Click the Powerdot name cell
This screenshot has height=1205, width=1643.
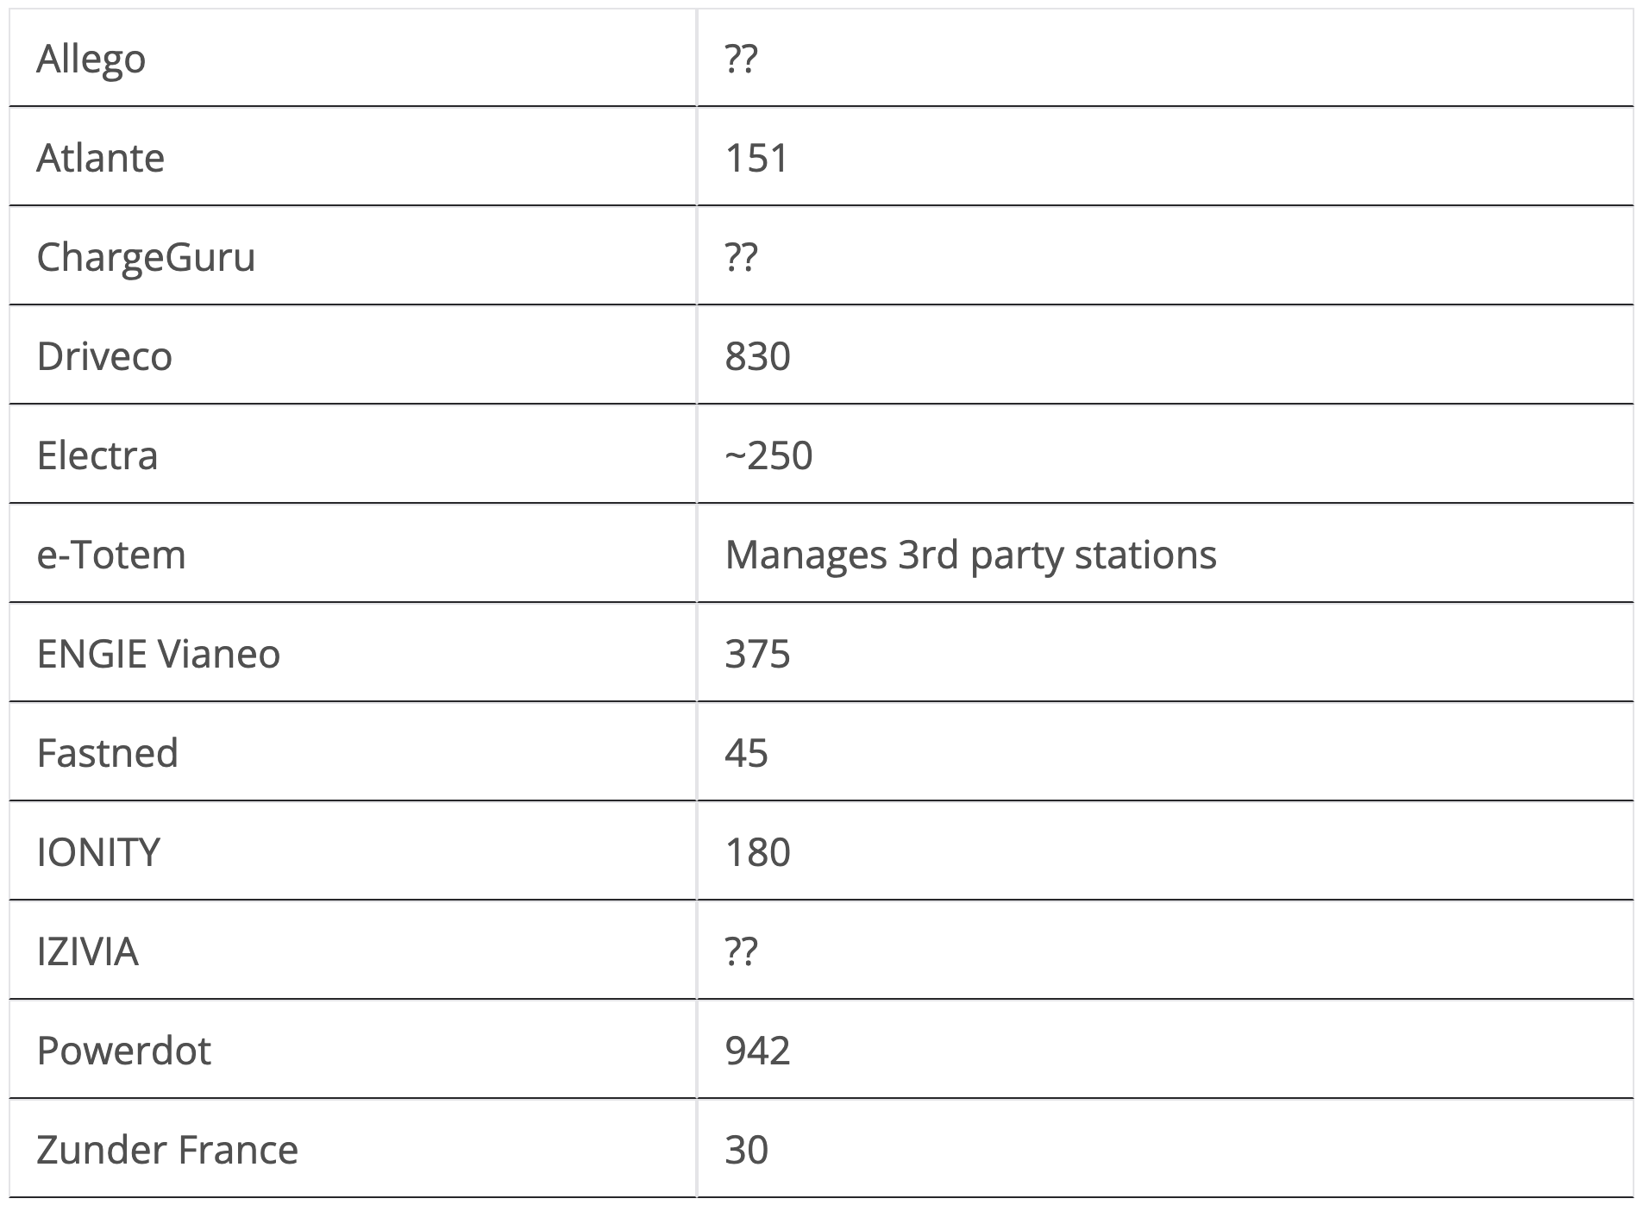coord(353,1050)
